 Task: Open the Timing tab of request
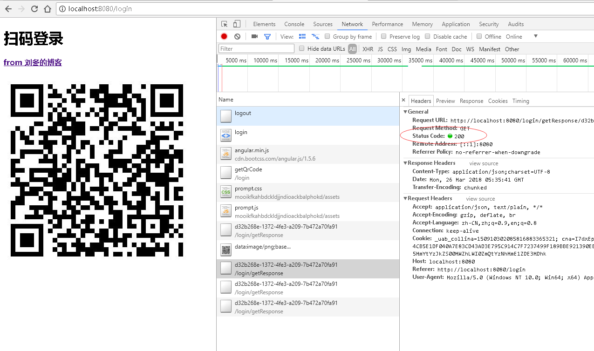point(521,101)
